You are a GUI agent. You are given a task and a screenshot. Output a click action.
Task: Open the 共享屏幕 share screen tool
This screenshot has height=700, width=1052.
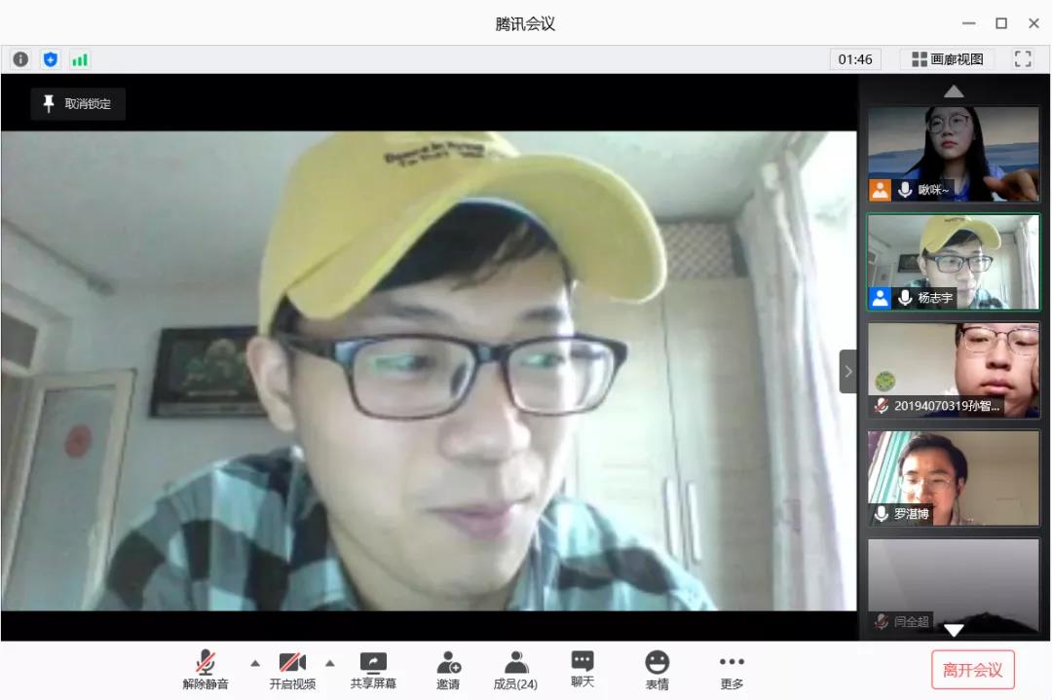(373, 670)
